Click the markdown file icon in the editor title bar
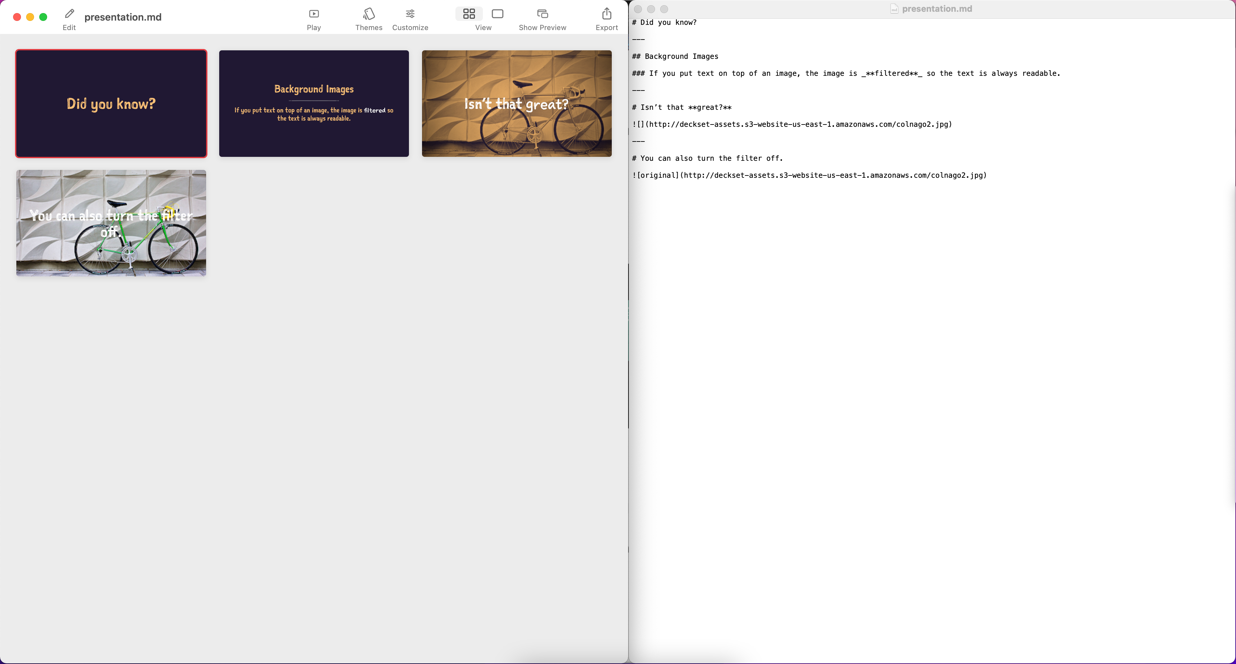 (x=894, y=9)
